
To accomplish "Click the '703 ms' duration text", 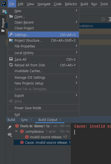I will click(64, 131).
